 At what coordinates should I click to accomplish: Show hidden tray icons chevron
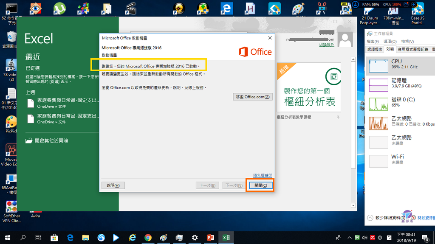pos(350,238)
